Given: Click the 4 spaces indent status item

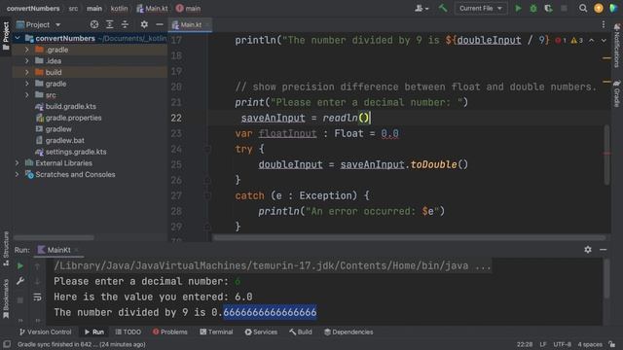Looking at the screenshot, I should pyautogui.click(x=590, y=344).
